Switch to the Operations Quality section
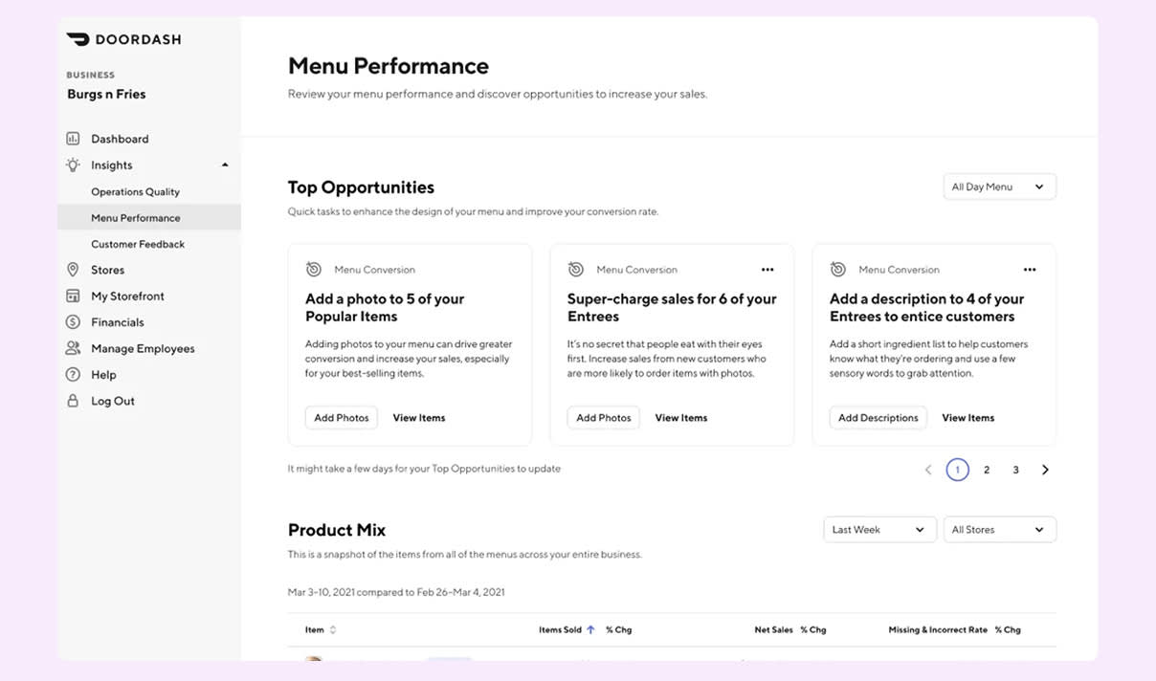Image resolution: width=1156 pixels, height=681 pixels. (135, 191)
